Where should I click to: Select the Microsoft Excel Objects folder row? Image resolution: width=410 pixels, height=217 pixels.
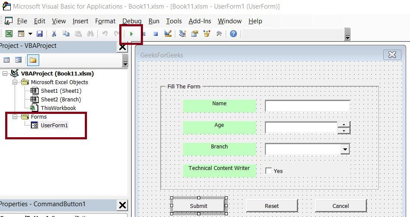point(59,82)
